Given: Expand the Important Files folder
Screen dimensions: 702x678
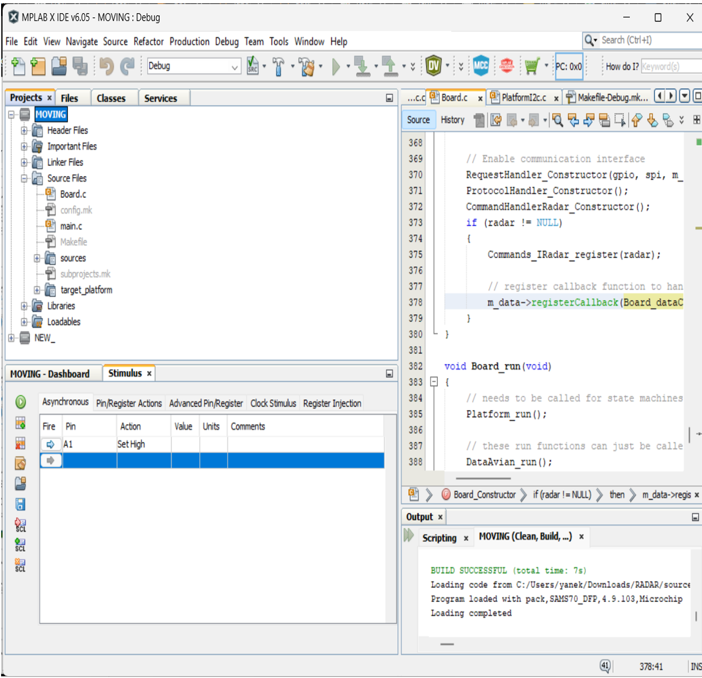Looking at the screenshot, I should pos(24,146).
